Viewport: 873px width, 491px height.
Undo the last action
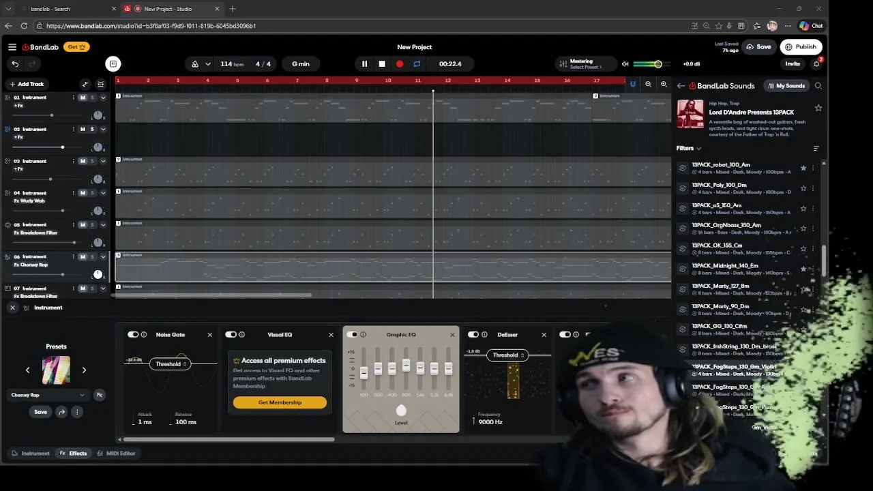[x=15, y=64]
